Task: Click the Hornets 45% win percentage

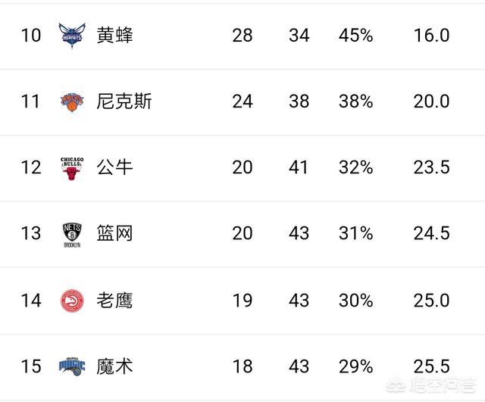Action: click(355, 35)
